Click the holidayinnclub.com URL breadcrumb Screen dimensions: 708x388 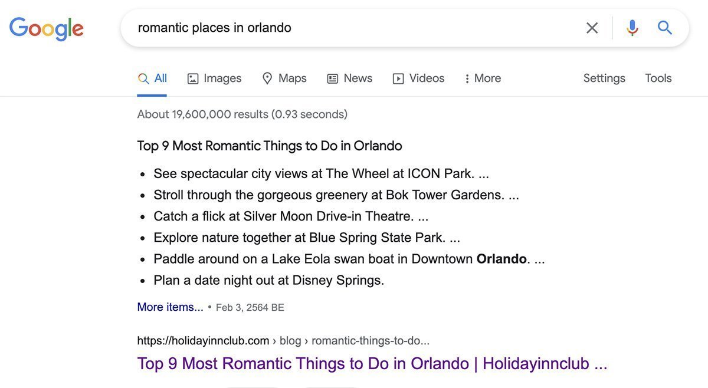pyautogui.click(x=283, y=341)
